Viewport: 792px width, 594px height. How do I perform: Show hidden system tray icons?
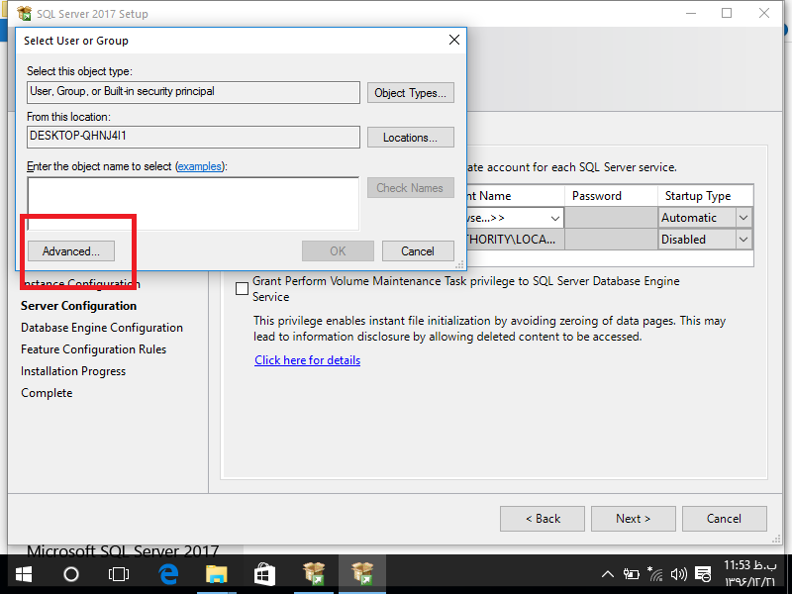click(x=609, y=574)
